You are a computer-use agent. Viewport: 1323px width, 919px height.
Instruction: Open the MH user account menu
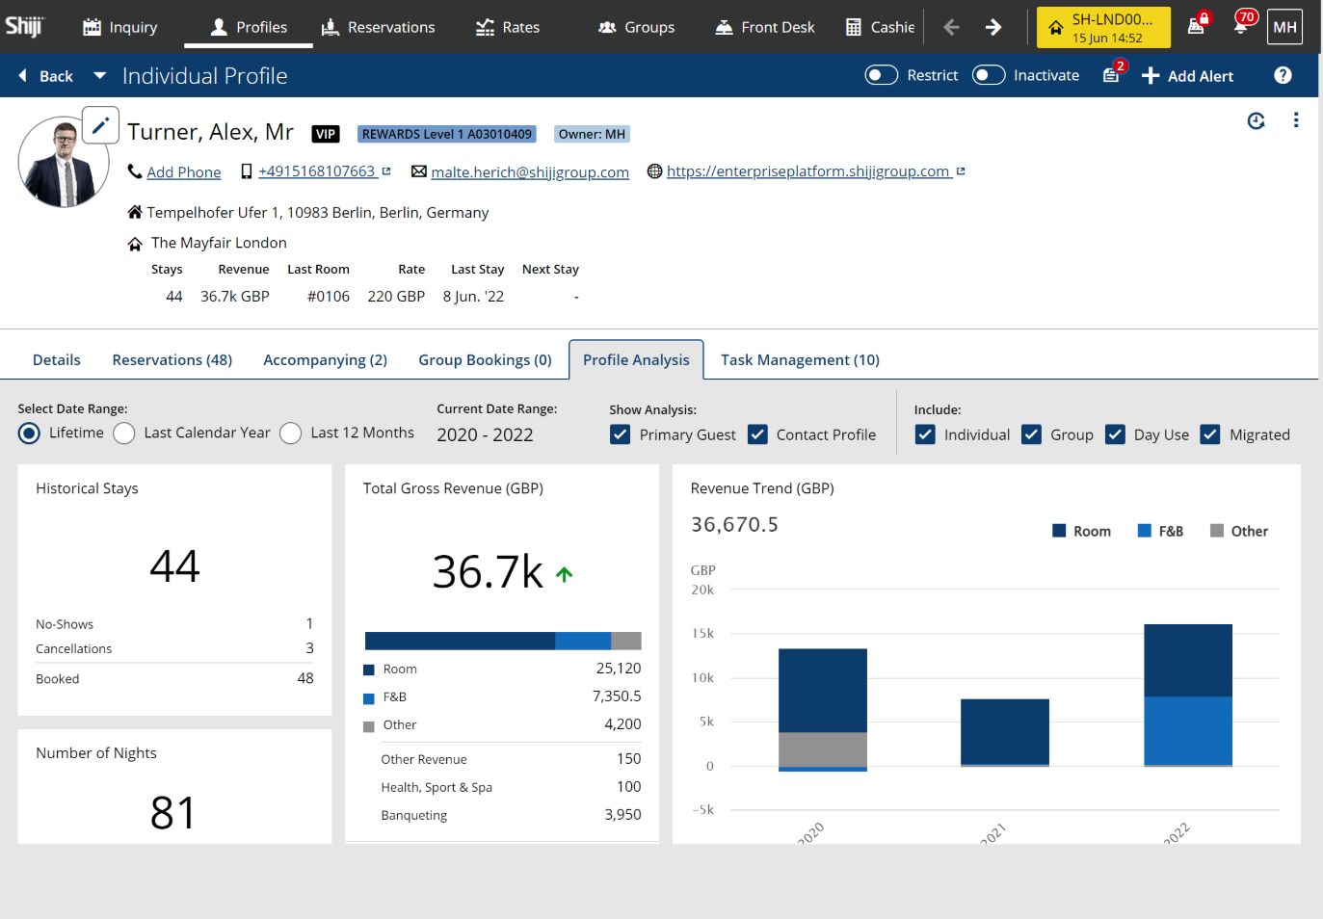pyautogui.click(x=1284, y=27)
